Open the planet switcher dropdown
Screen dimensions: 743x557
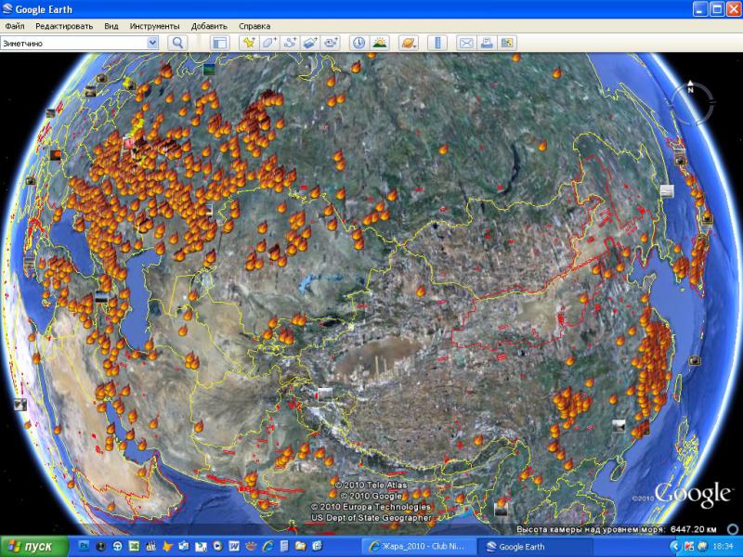click(409, 43)
